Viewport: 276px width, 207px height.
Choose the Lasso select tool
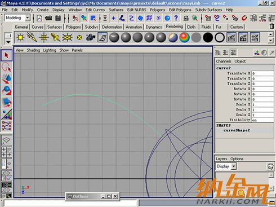7,68
